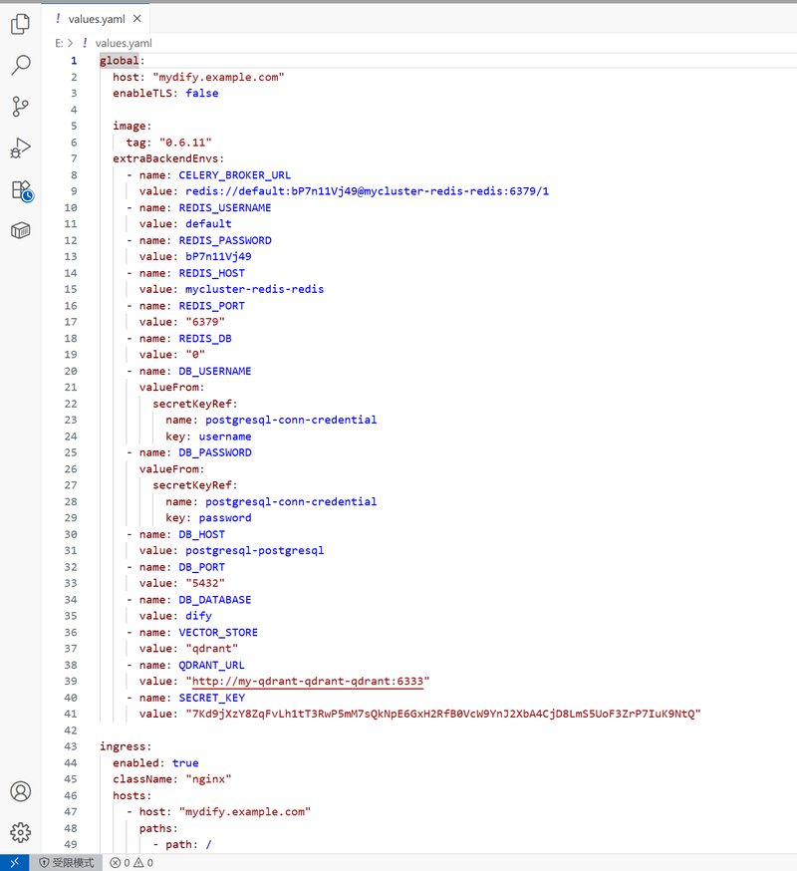Click the false value of enableTLS
The width and height of the screenshot is (797, 871).
[201, 93]
